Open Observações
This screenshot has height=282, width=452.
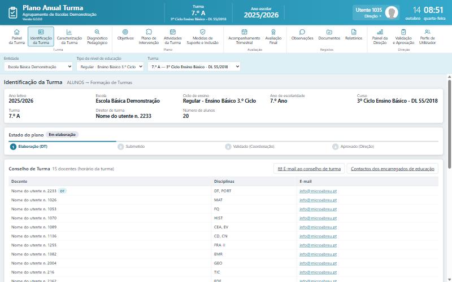click(302, 34)
